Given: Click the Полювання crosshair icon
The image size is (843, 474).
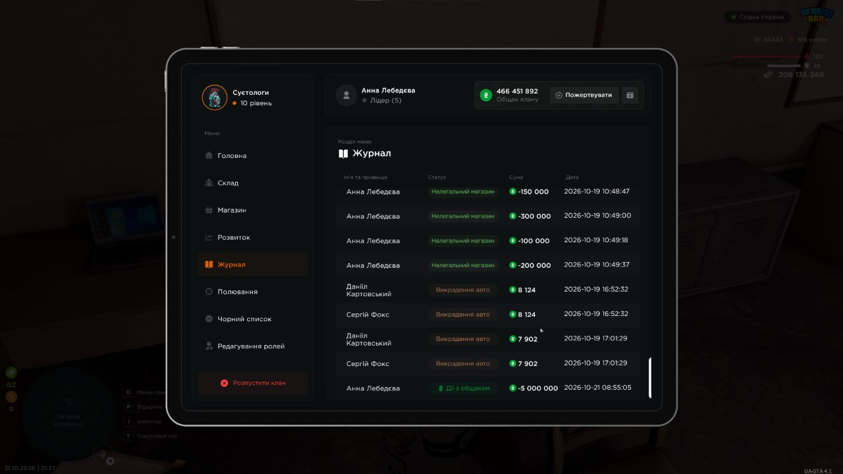Looking at the screenshot, I should [209, 292].
